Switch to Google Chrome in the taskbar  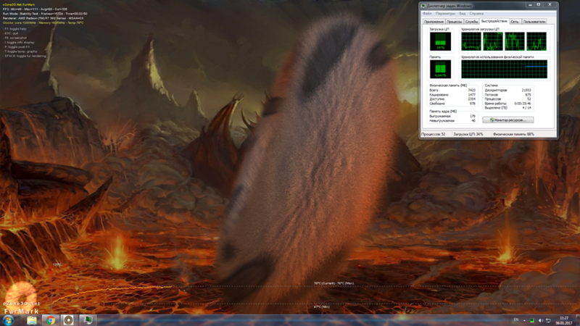pyautogui.click(x=50, y=320)
